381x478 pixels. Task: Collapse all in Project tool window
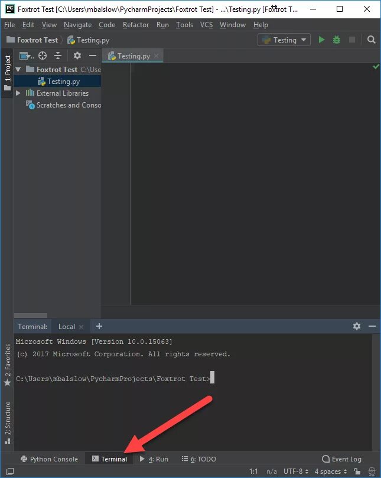(x=58, y=56)
